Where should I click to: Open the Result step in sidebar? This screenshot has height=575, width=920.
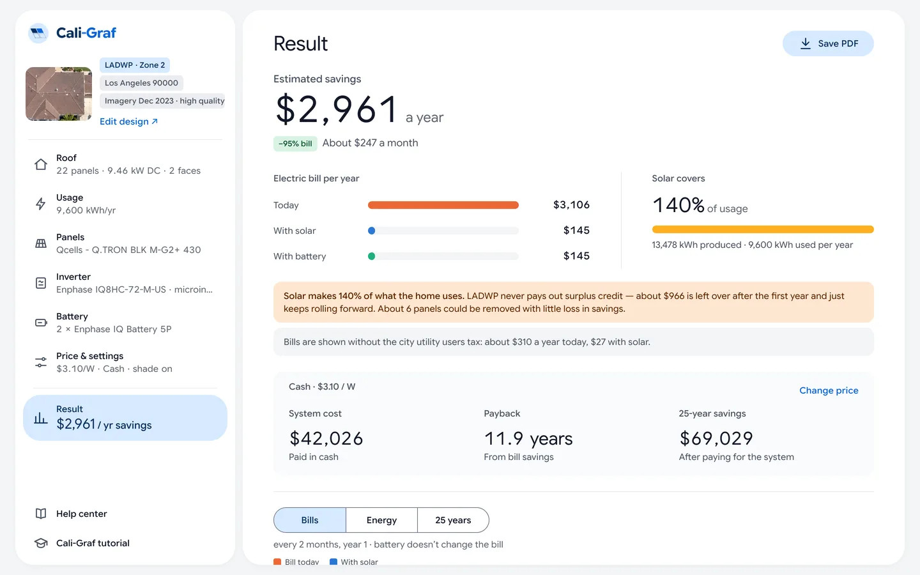125,418
